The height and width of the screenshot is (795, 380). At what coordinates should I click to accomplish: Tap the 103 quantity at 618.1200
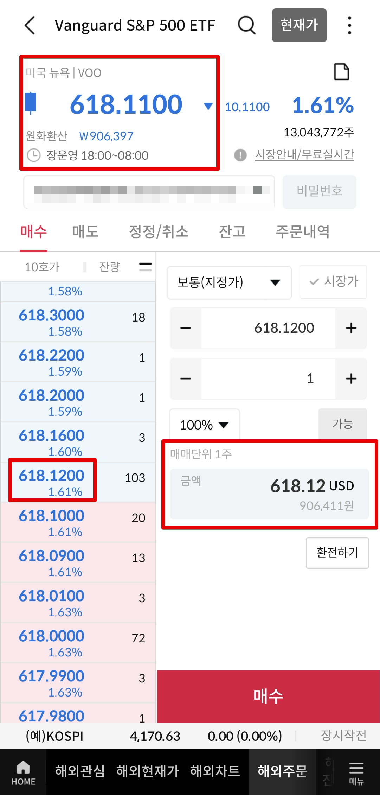(135, 478)
